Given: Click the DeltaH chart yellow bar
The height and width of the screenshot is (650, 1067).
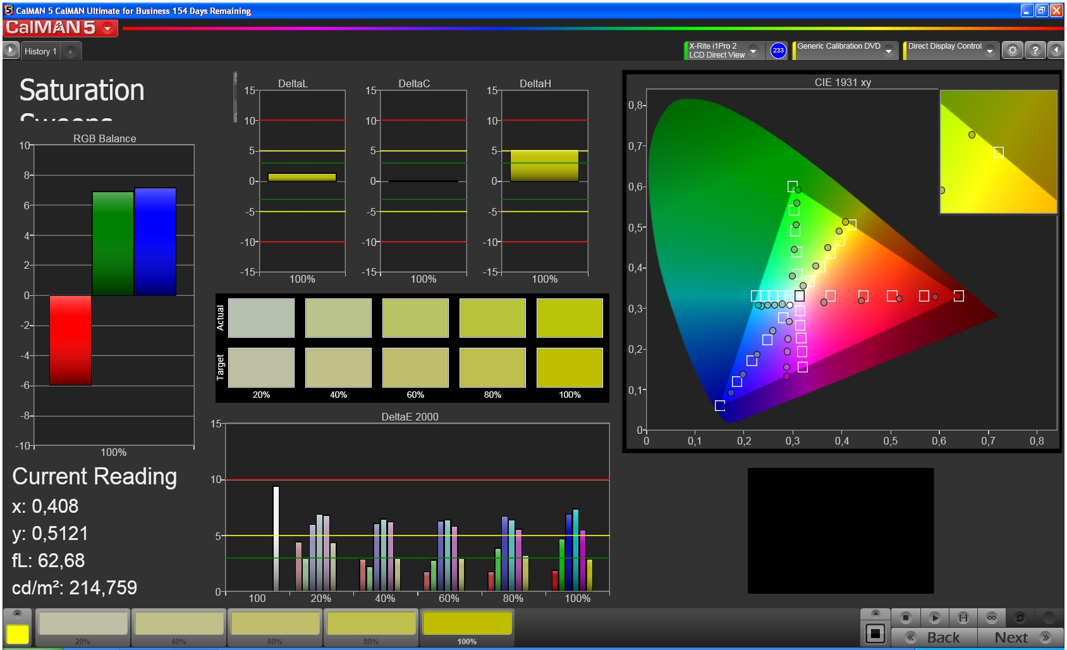Looking at the screenshot, I should coord(544,166).
